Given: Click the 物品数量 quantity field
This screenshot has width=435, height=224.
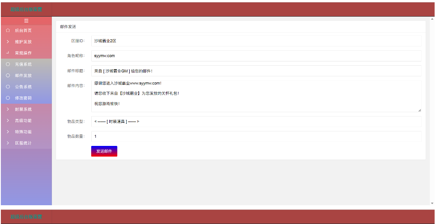Looking at the screenshot, I should click(256, 137).
